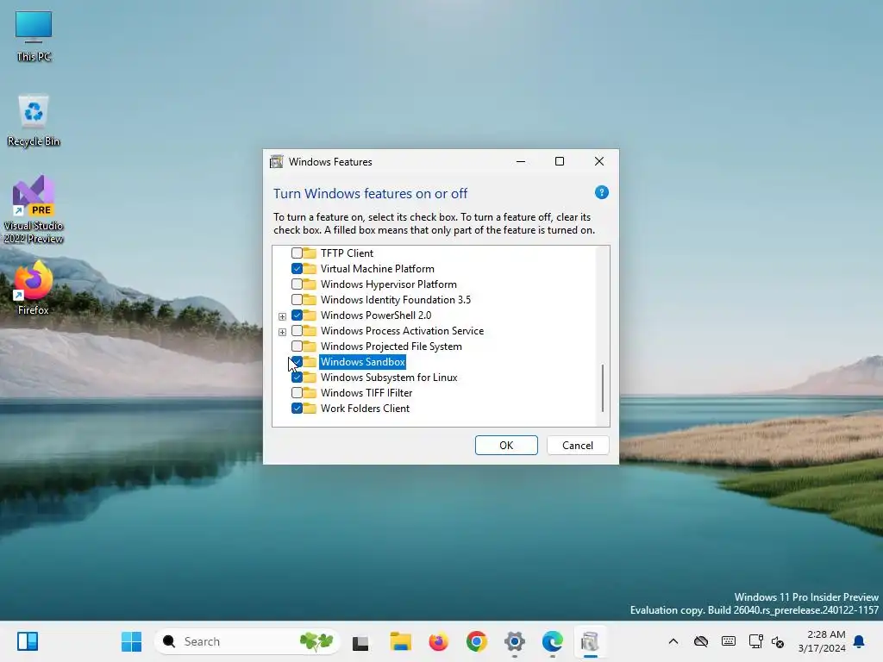Viewport: 883px width, 662px height.
Task: Check the Windows TIFF IFilter box
Action: (297, 393)
